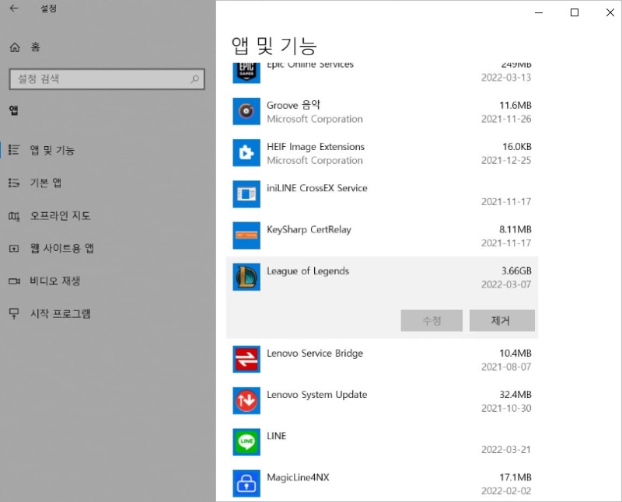Go to 오프라인 지도 settings
The image size is (622, 502).
tap(59, 215)
